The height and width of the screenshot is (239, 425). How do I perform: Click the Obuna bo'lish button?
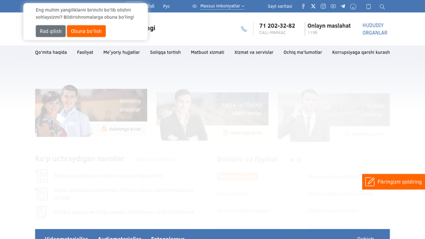86,31
